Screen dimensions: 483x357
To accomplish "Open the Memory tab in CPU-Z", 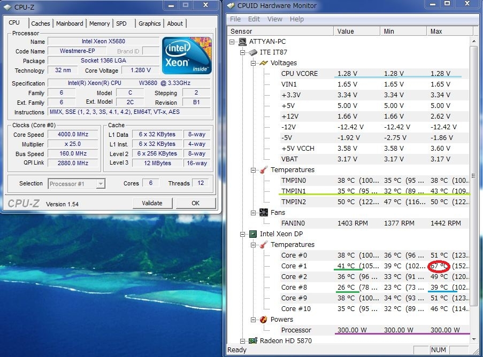I will pyautogui.click(x=99, y=24).
